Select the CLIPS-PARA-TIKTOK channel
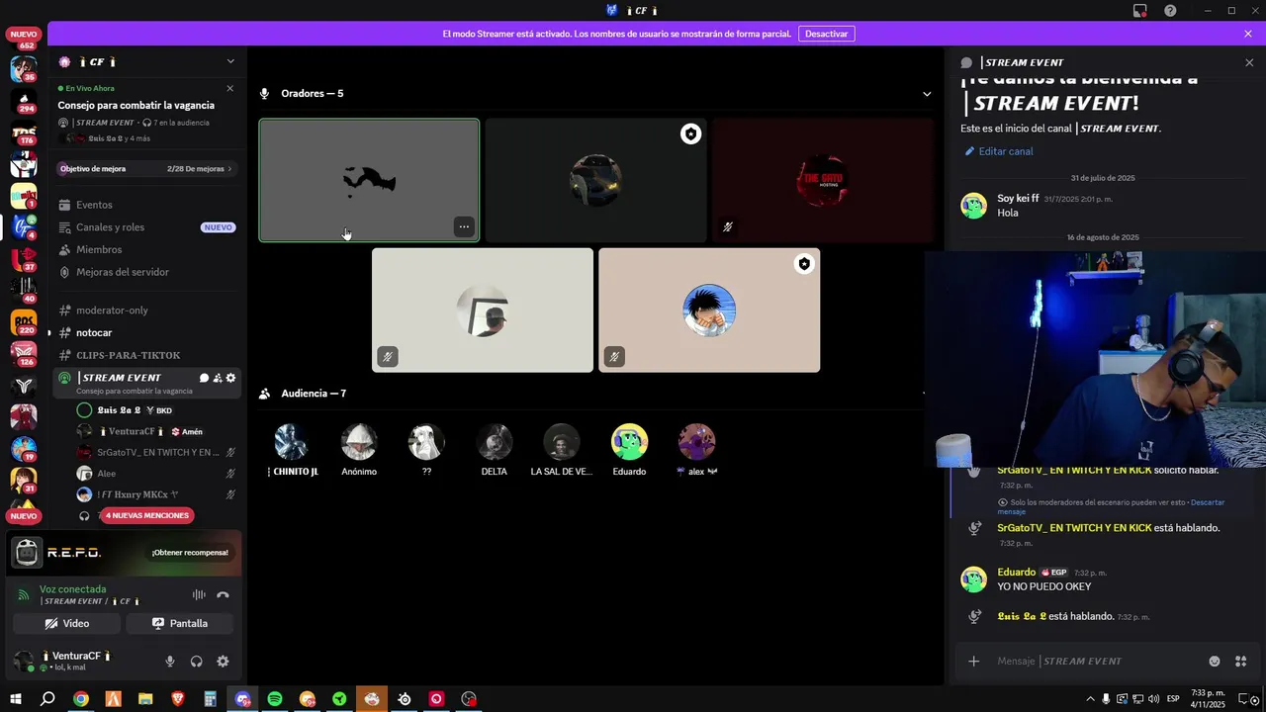 point(148,355)
